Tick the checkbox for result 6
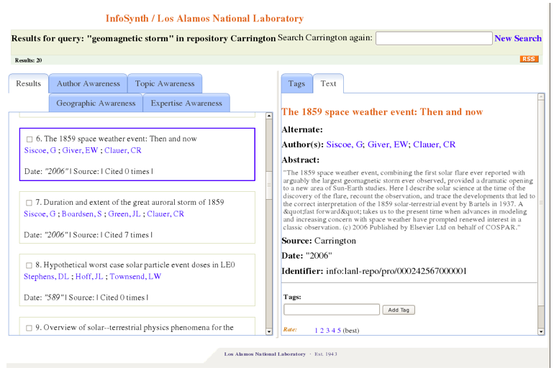Viewport: 554px width, 373px height. (x=29, y=139)
